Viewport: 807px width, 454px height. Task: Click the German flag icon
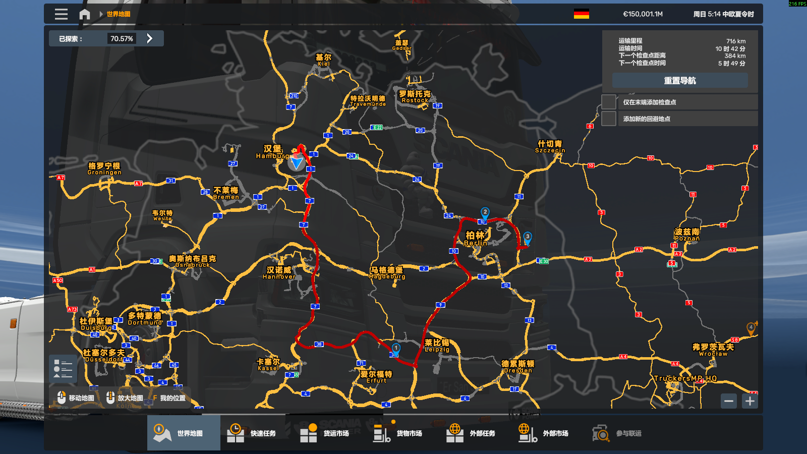(x=581, y=14)
